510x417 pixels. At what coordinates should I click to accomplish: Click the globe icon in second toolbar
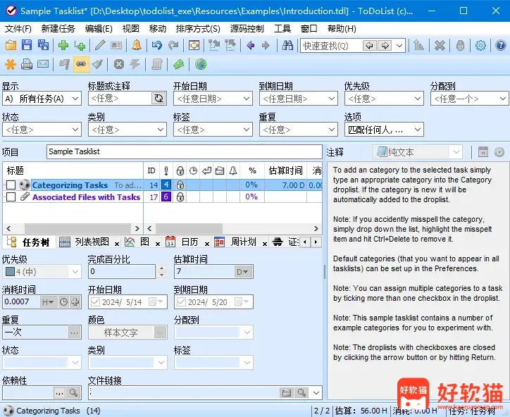point(201,64)
